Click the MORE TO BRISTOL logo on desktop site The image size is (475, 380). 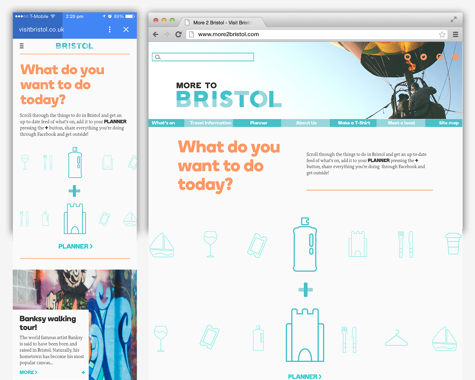click(229, 95)
